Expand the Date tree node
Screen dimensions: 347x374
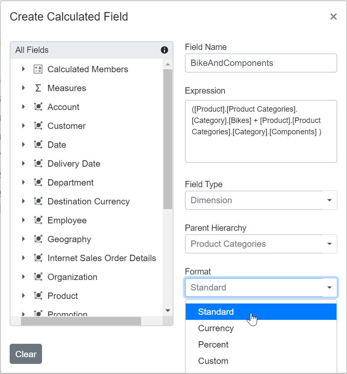pos(24,144)
